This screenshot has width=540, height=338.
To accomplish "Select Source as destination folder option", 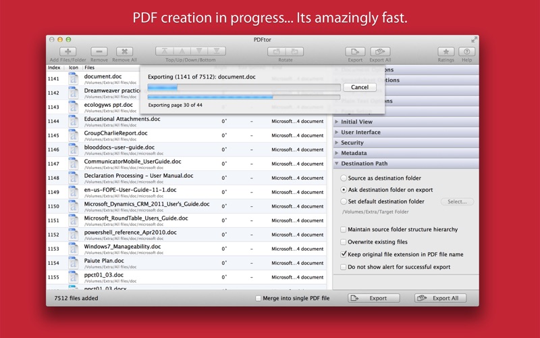I will click(344, 178).
